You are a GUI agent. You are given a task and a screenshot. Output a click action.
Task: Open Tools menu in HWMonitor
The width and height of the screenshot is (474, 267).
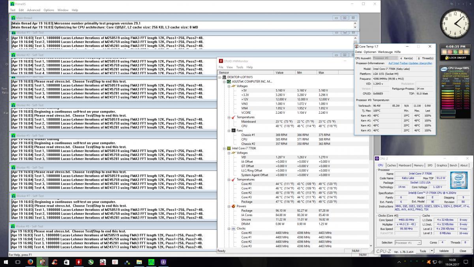coord(240,67)
